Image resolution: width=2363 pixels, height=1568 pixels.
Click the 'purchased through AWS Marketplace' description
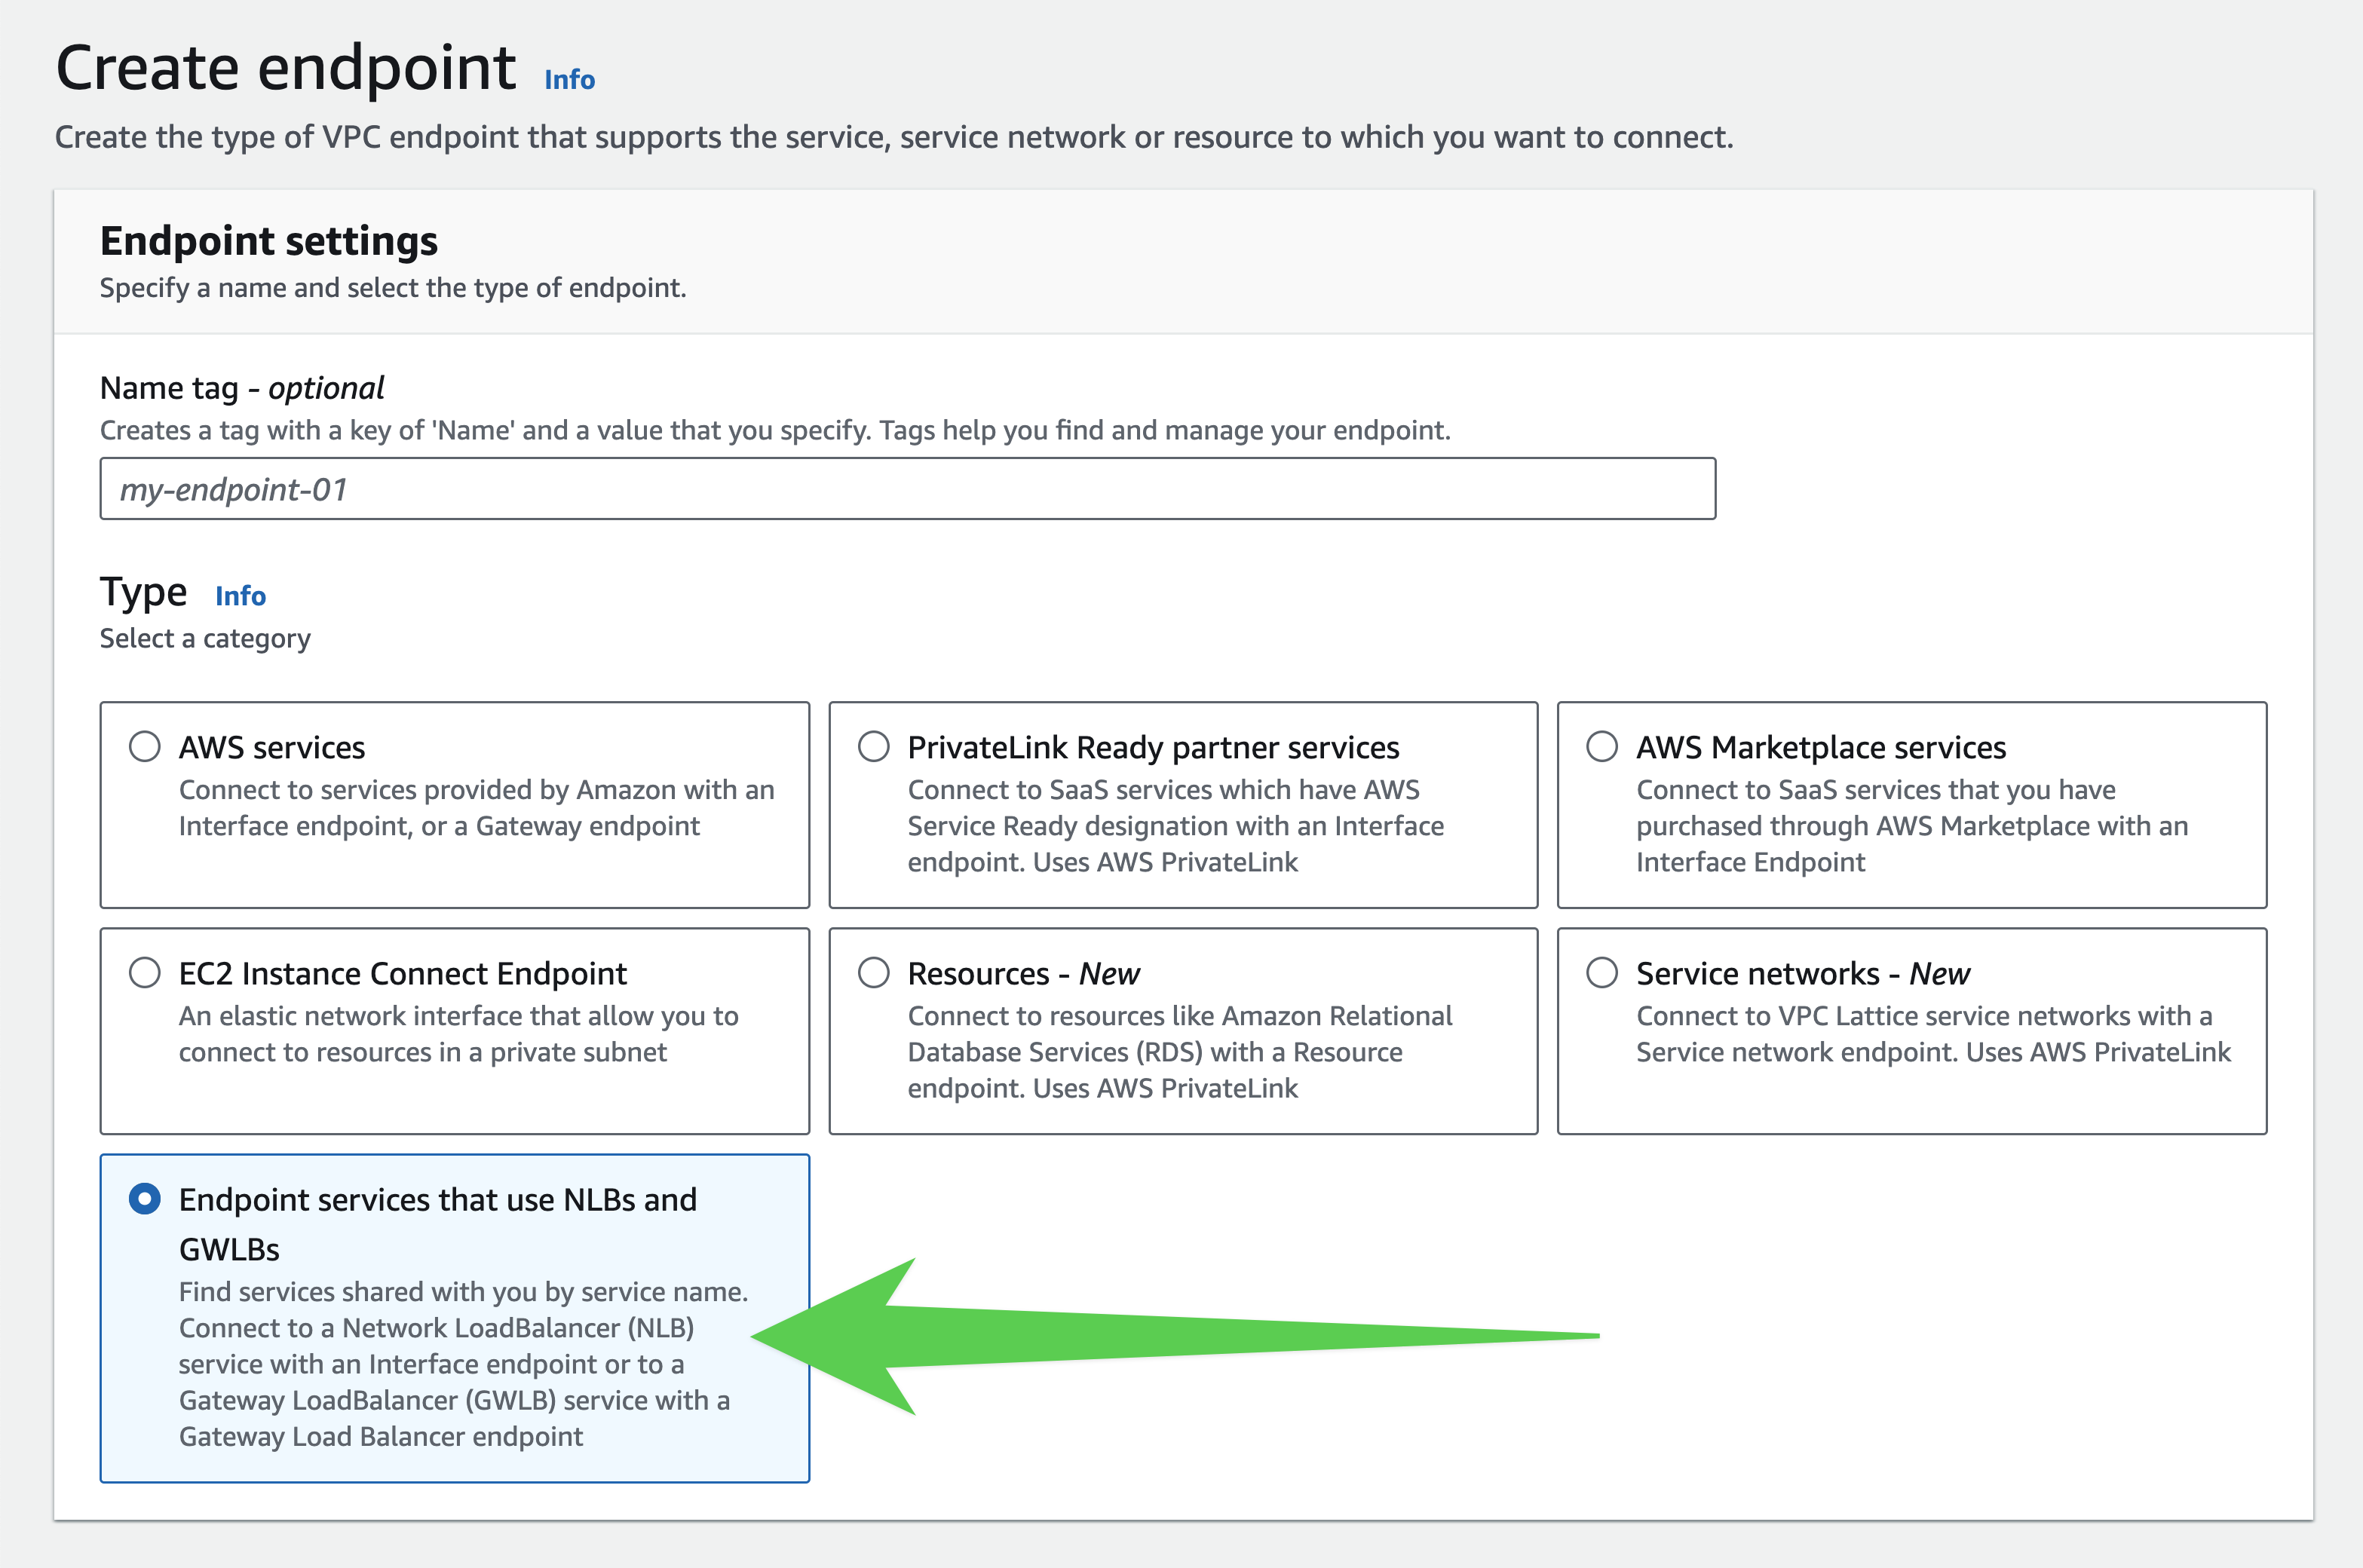click(1912, 826)
